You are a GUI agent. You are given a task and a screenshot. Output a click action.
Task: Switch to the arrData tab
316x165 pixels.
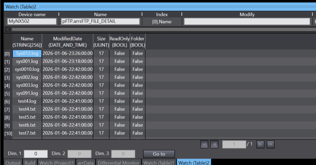click(x=85, y=162)
